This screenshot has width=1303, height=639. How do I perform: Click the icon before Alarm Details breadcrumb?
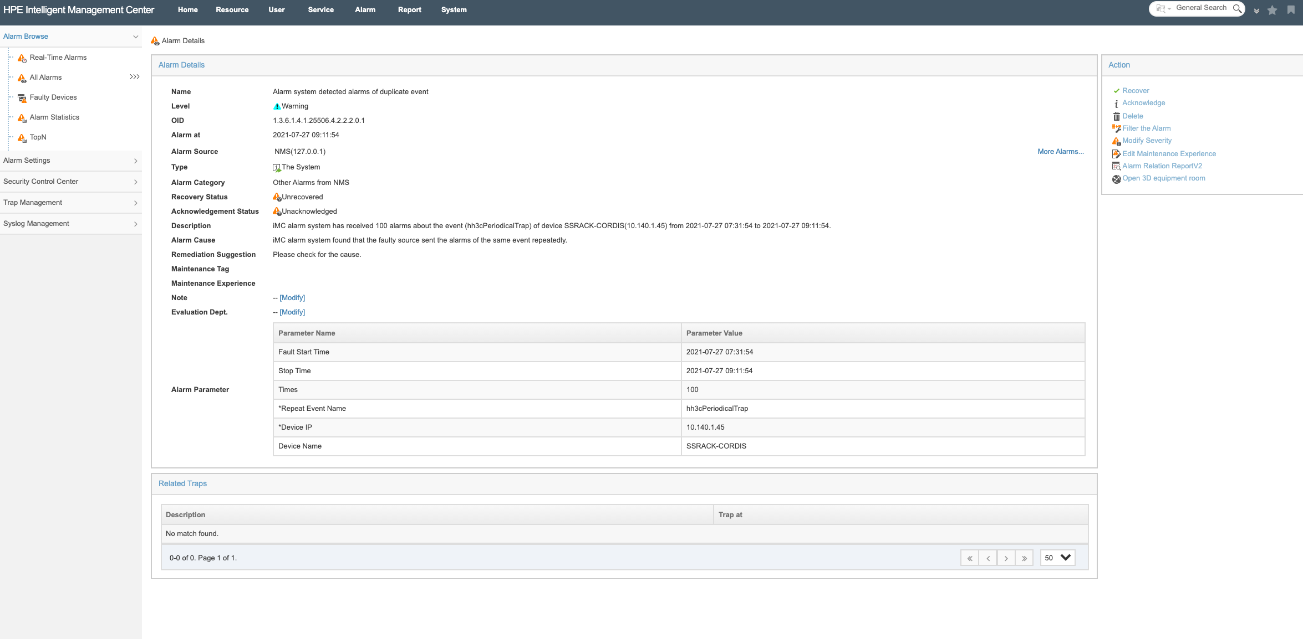tap(155, 41)
